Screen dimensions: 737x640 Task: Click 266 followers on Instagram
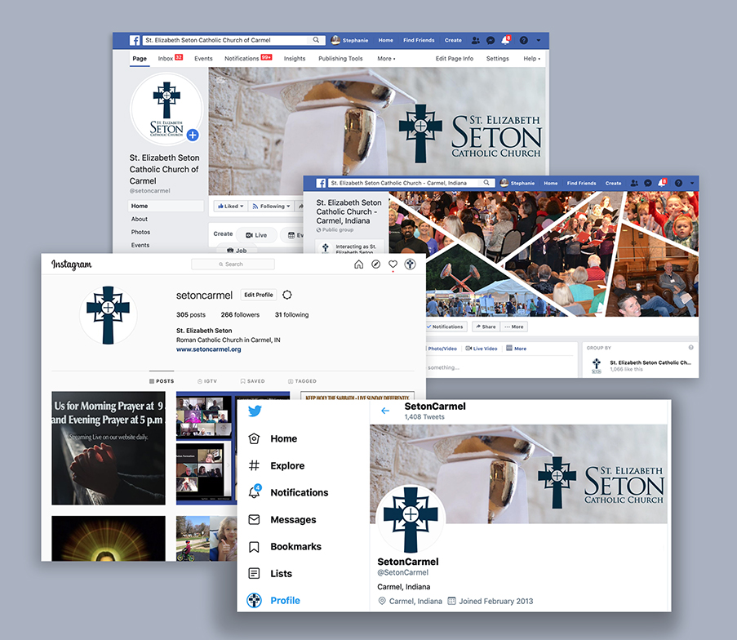pos(240,315)
